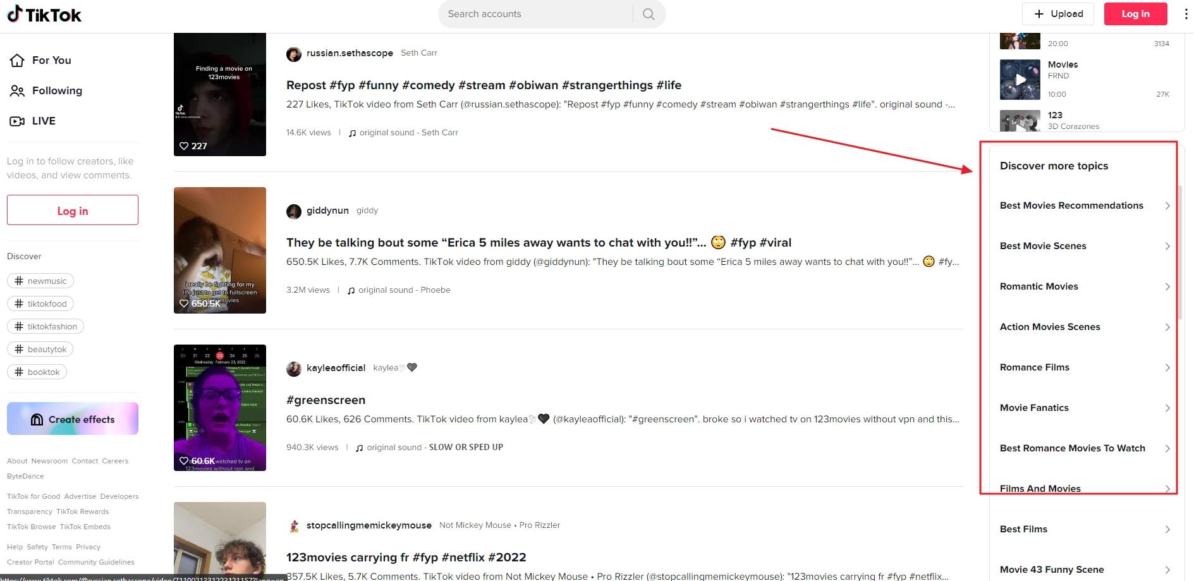Open the Developers footer link
Screen dimensions: 1194x581
pos(119,496)
